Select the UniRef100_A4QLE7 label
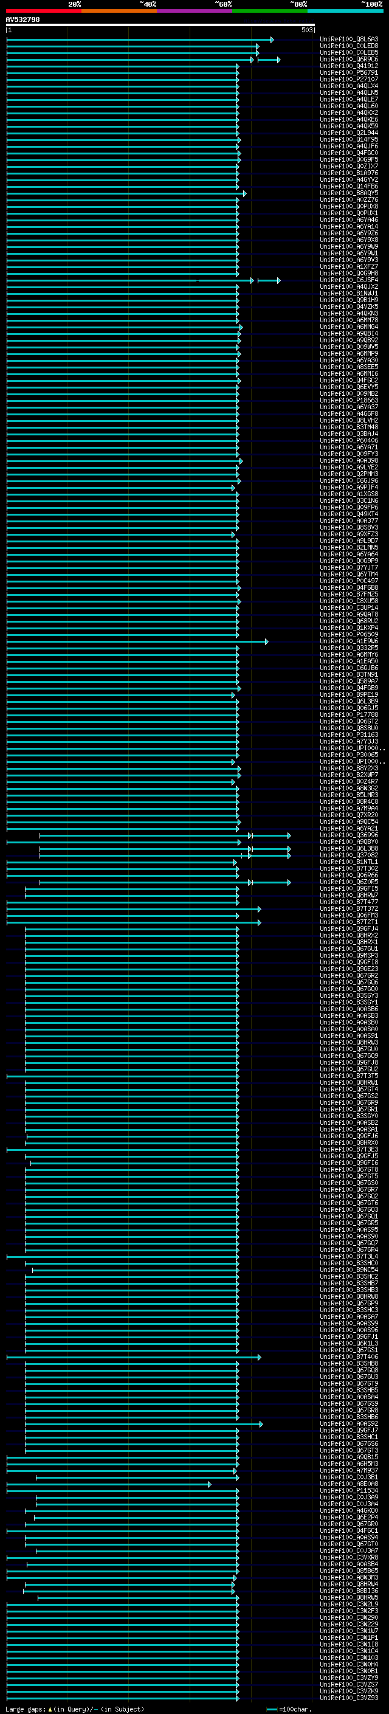 click(349, 99)
